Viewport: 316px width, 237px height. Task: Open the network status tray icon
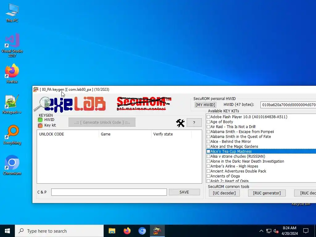coord(269,231)
